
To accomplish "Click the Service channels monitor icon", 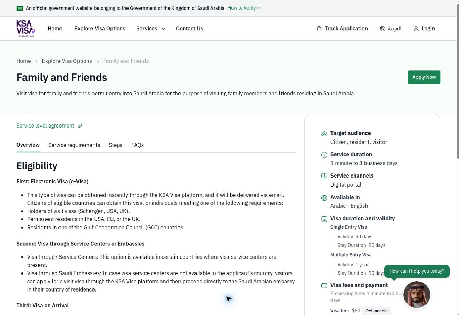I will point(324,176).
